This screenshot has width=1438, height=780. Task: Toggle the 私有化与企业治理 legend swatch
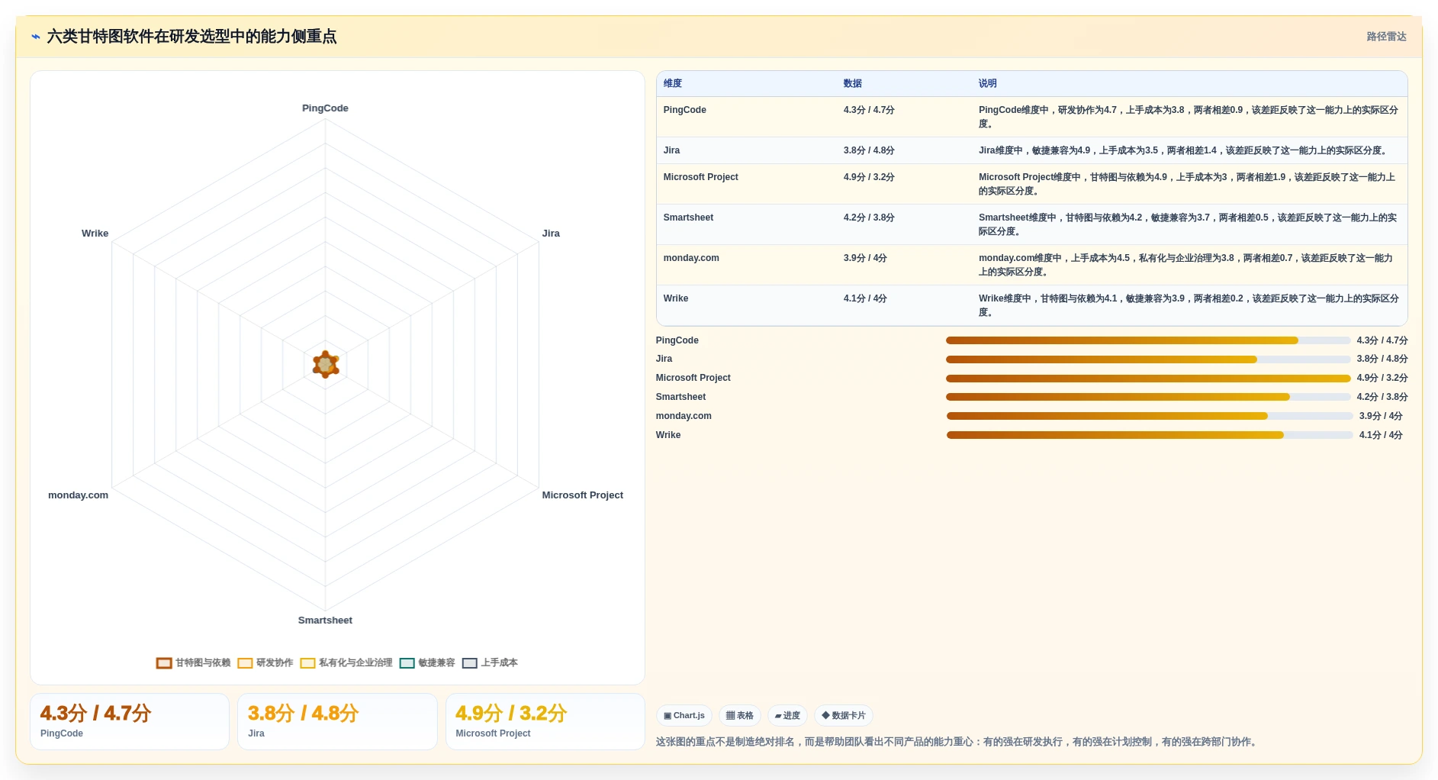(307, 663)
